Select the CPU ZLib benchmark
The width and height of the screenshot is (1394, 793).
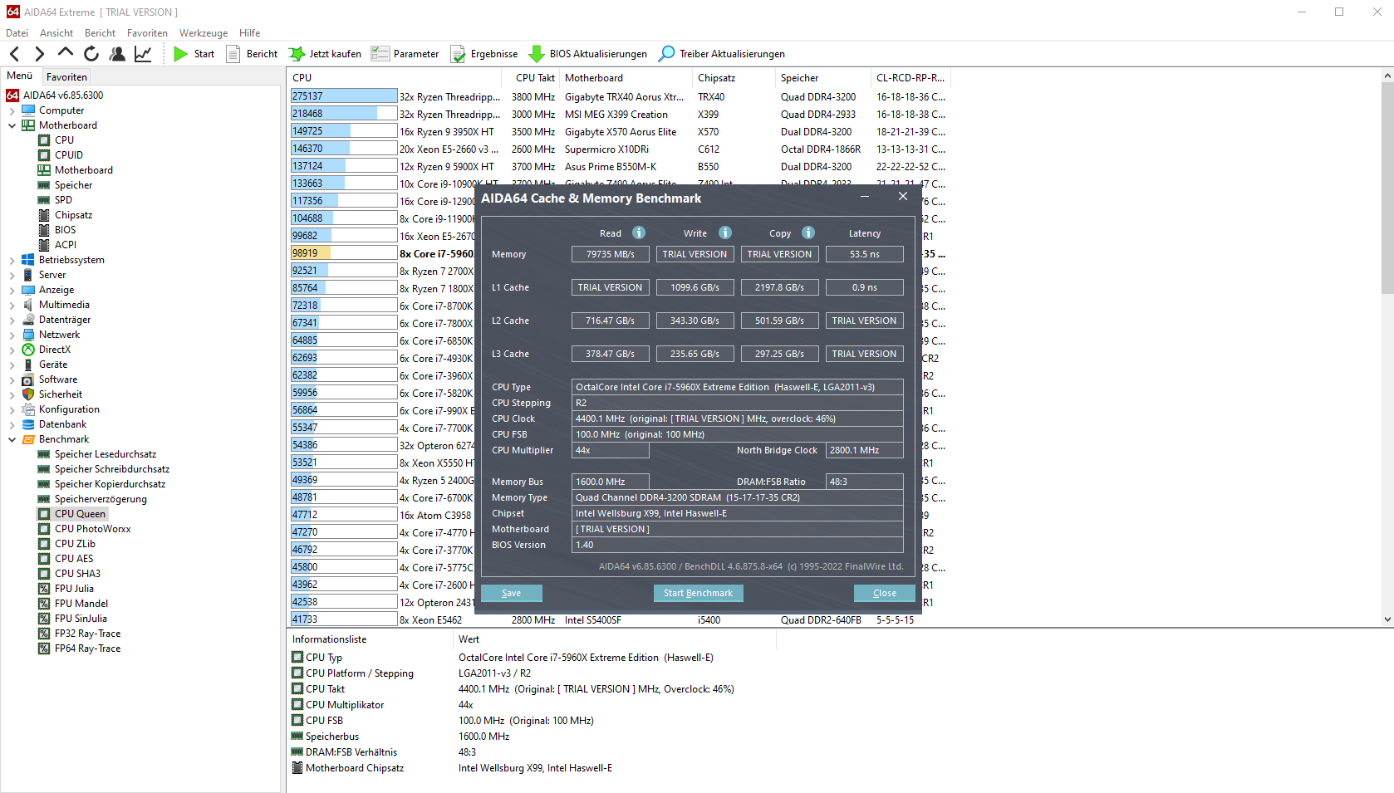coord(75,544)
